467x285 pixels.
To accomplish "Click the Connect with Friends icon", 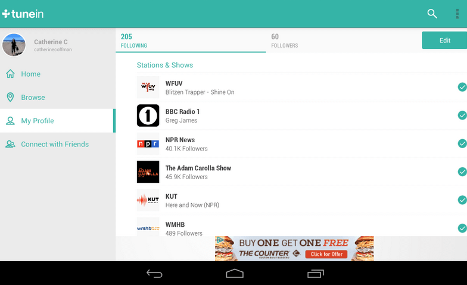I will [10, 144].
